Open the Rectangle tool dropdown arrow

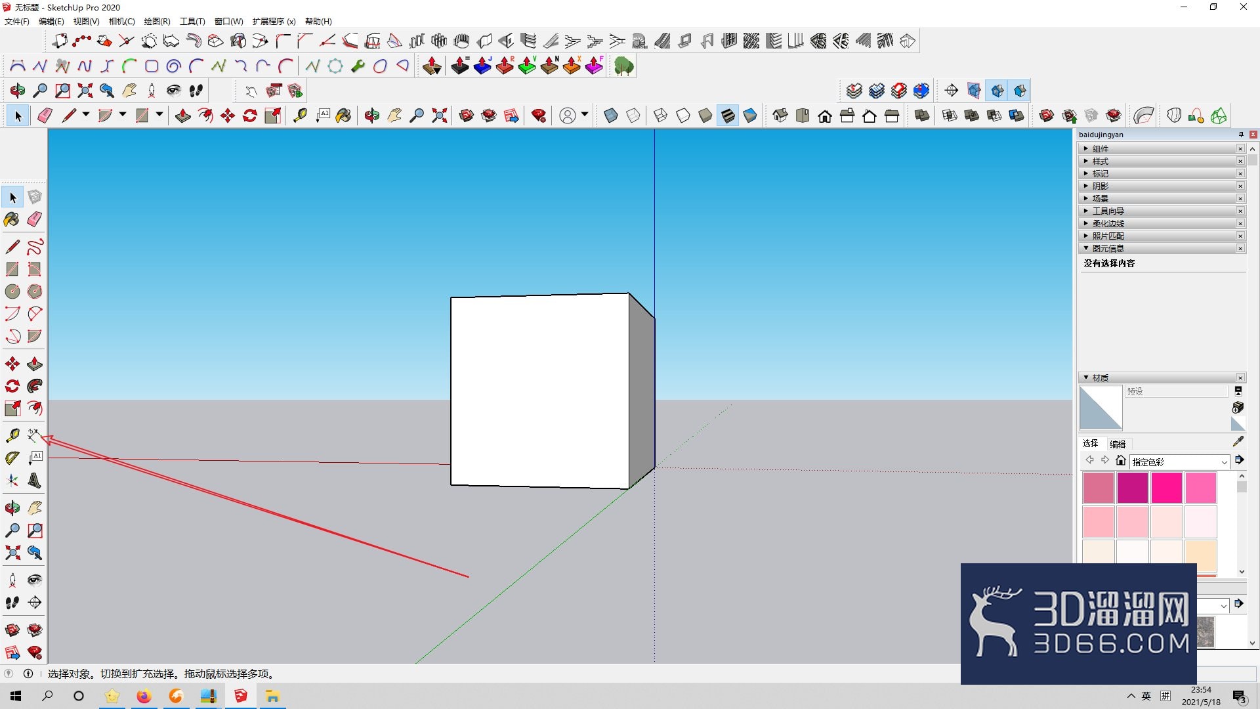159,115
